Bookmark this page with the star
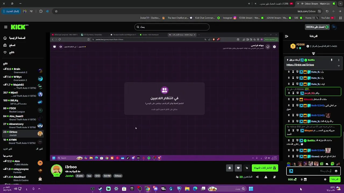This screenshot has width=344, height=193. click(x=56, y=11)
